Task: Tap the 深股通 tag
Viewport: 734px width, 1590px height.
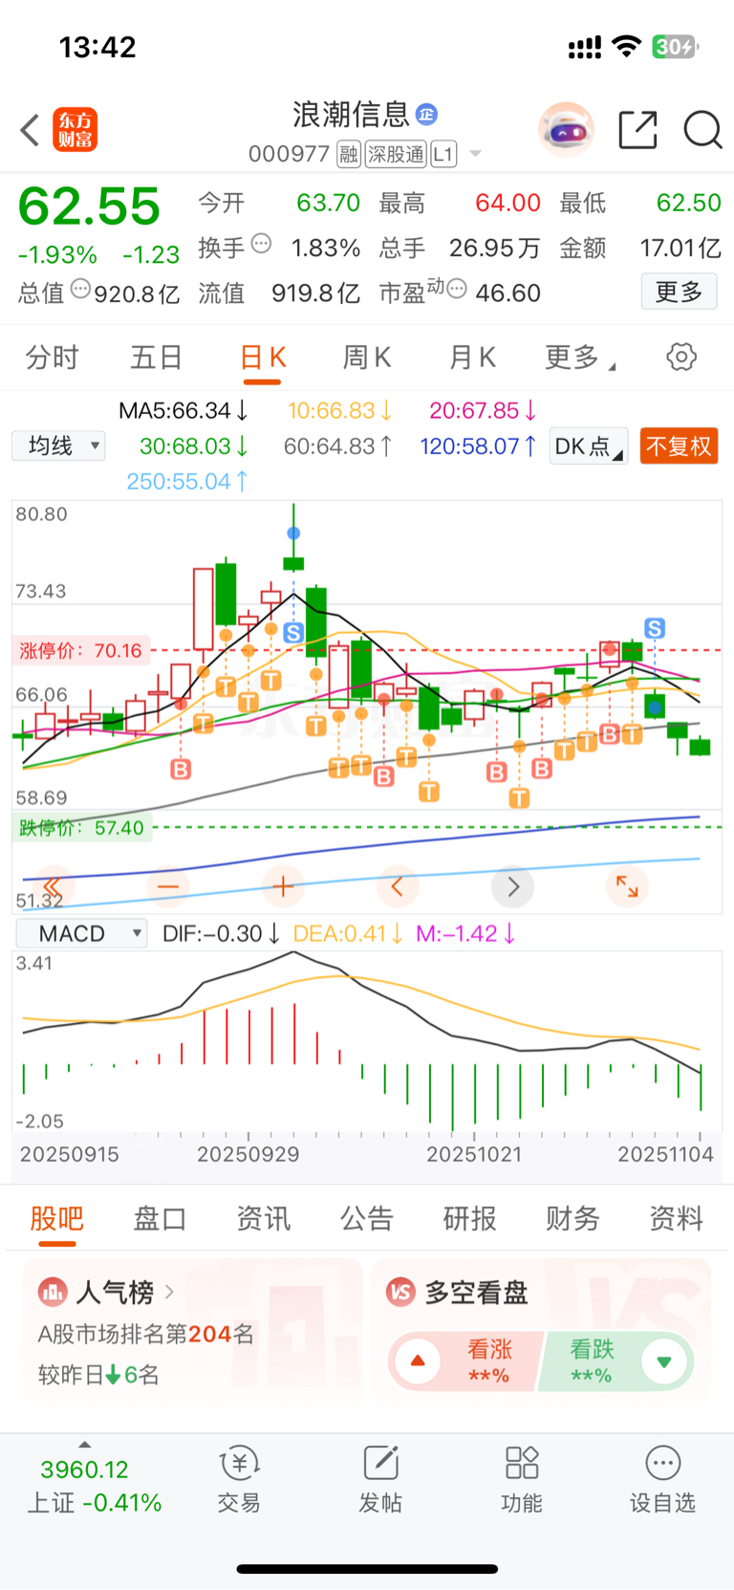Action: (396, 154)
